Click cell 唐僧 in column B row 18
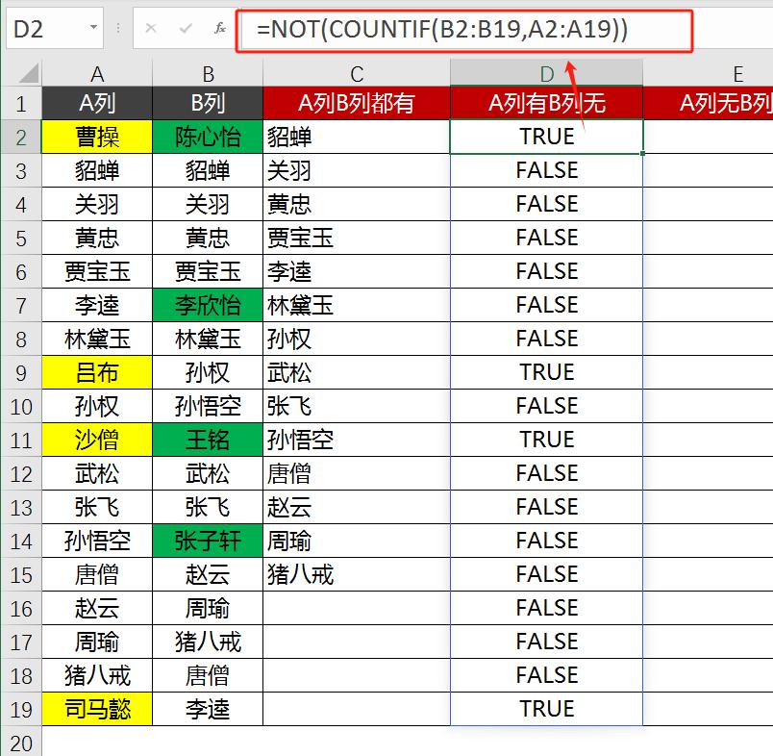This screenshot has height=756, width=773. tap(208, 675)
